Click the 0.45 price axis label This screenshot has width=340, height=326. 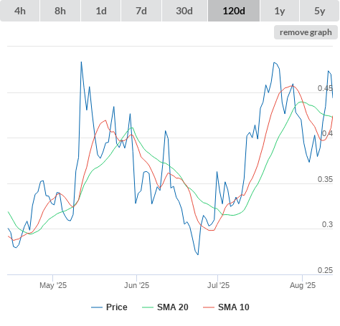click(x=325, y=88)
